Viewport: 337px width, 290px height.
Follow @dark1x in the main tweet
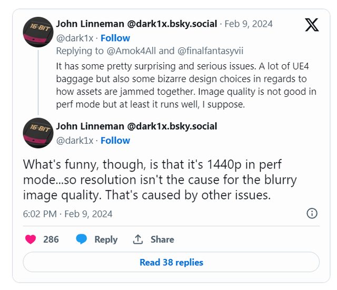tap(115, 141)
